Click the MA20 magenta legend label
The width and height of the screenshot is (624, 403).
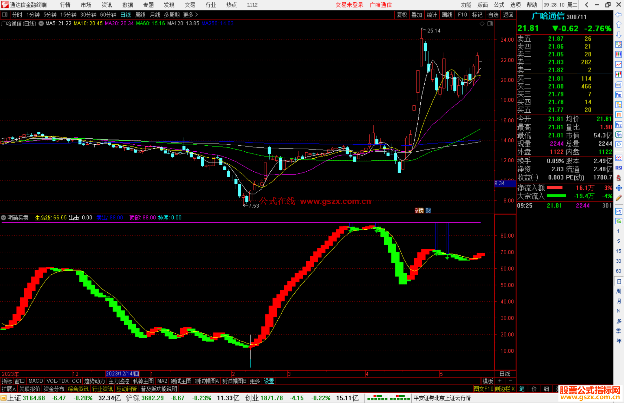pos(119,23)
